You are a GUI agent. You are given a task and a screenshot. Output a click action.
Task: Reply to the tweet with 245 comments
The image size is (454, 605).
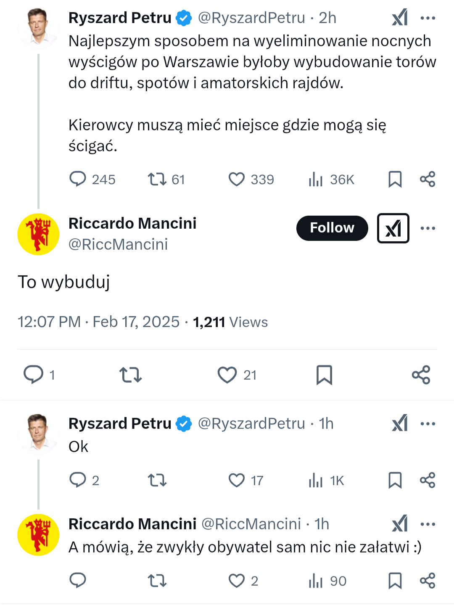click(78, 179)
